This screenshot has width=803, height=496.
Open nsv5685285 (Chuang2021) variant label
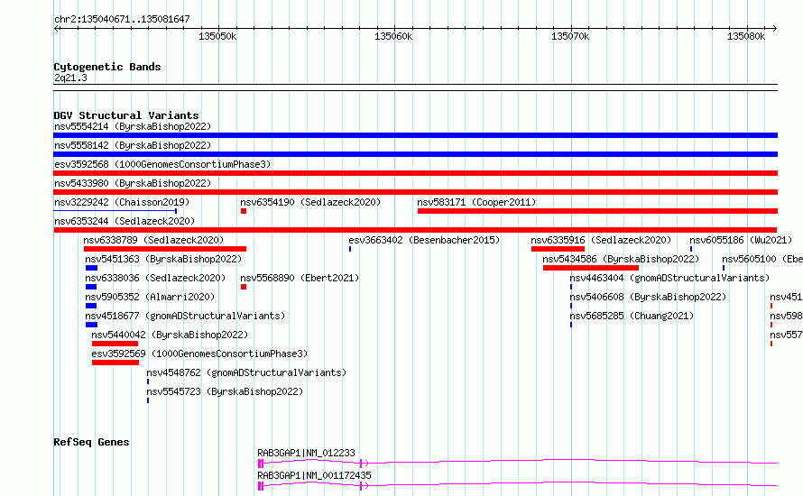click(632, 316)
